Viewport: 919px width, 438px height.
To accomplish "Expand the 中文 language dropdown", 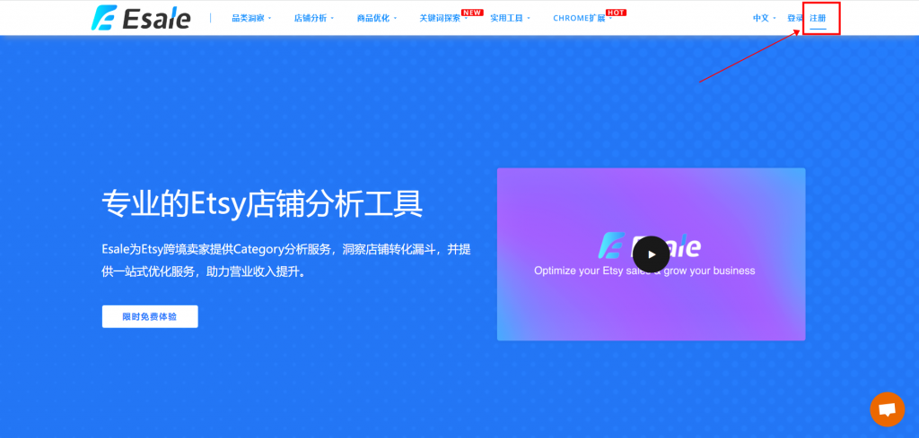I will tap(765, 18).
